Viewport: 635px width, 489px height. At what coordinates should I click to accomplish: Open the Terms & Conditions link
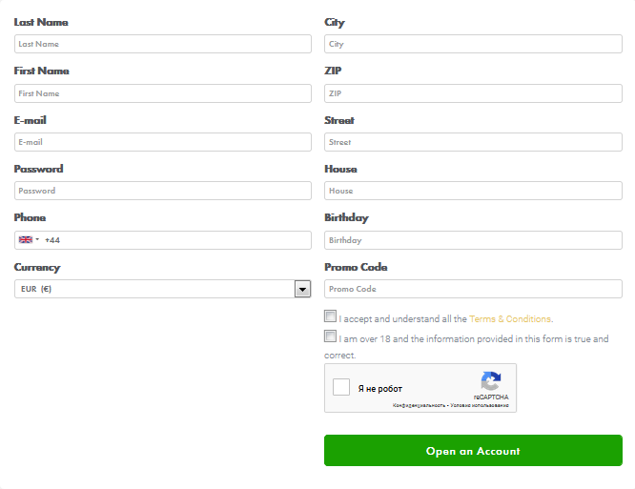[510, 319]
